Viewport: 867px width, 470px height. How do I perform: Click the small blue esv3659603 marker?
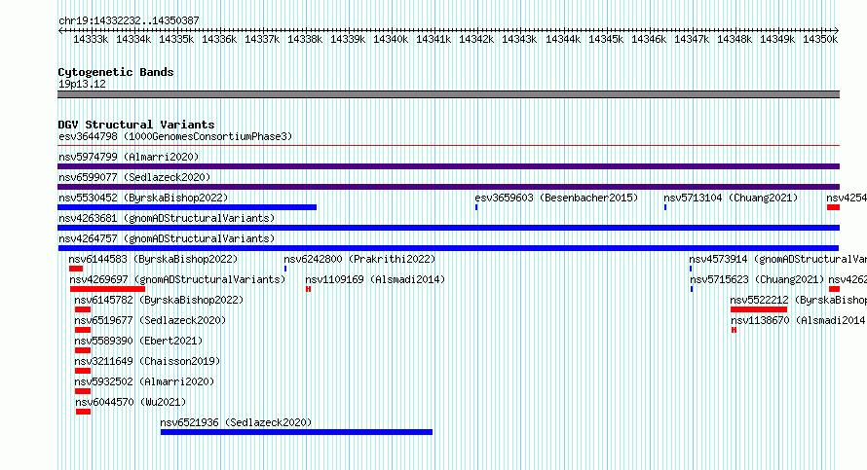tap(476, 207)
